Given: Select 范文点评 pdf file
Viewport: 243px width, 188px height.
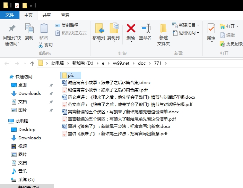Looking at the screenshot, I should tap(127, 104).
